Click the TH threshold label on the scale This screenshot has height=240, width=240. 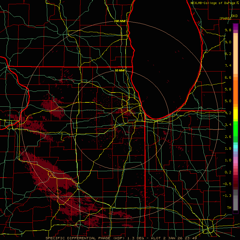pos(229,208)
